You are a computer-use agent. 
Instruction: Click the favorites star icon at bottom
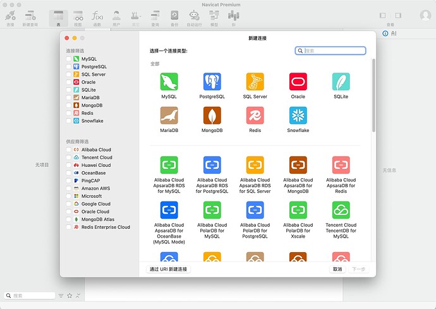click(x=70, y=295)
